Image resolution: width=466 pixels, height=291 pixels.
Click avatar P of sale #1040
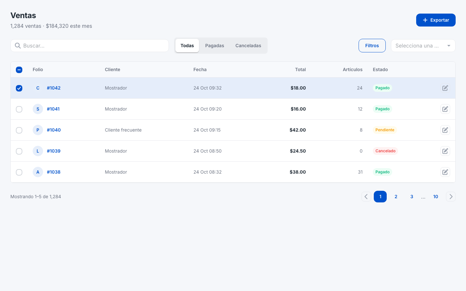(38, 130)
